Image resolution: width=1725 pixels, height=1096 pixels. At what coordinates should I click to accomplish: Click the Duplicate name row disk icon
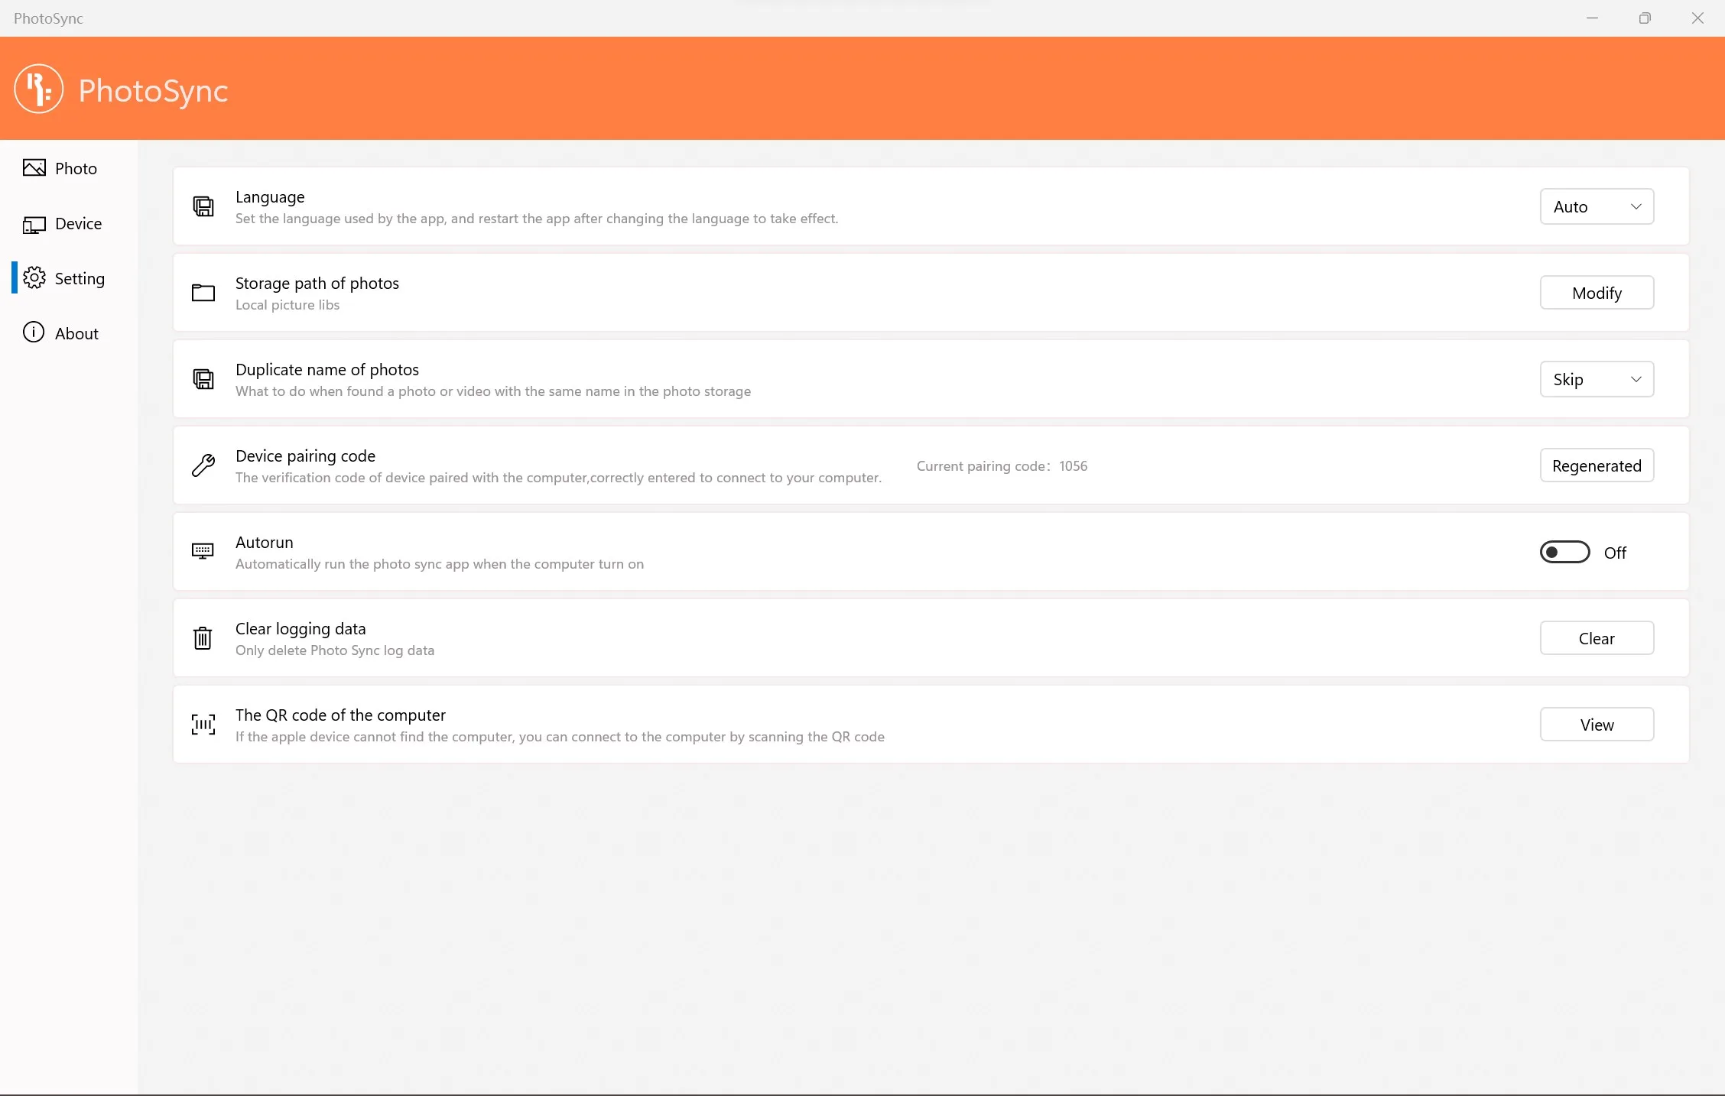(x=203, y=379)
